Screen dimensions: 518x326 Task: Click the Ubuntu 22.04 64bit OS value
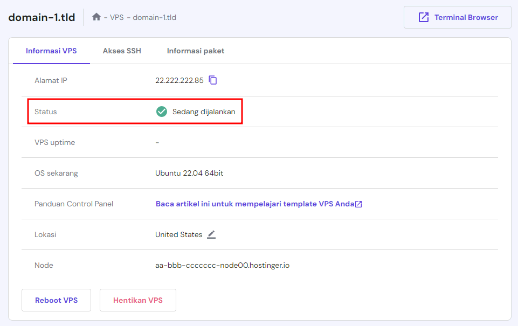(189, 173)
